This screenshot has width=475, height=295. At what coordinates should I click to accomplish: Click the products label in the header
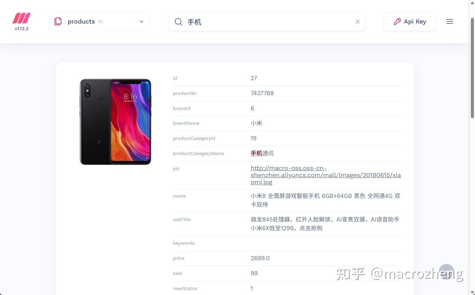pos(81,21)
